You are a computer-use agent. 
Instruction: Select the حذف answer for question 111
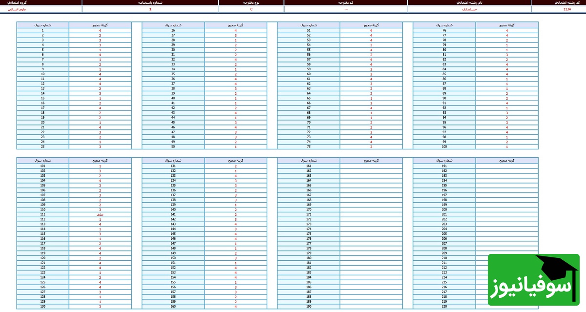[x=100, y=214]
